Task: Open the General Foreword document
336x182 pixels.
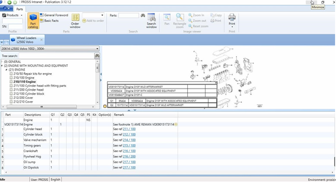Action: (x=54, y=15)
